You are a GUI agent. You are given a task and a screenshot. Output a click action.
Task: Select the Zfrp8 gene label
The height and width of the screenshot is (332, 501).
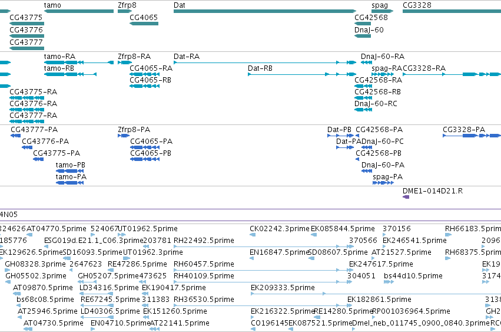click(127, 5)
